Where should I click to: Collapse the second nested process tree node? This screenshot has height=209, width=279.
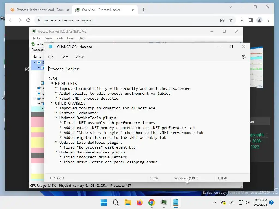click(x=39, y=67)
